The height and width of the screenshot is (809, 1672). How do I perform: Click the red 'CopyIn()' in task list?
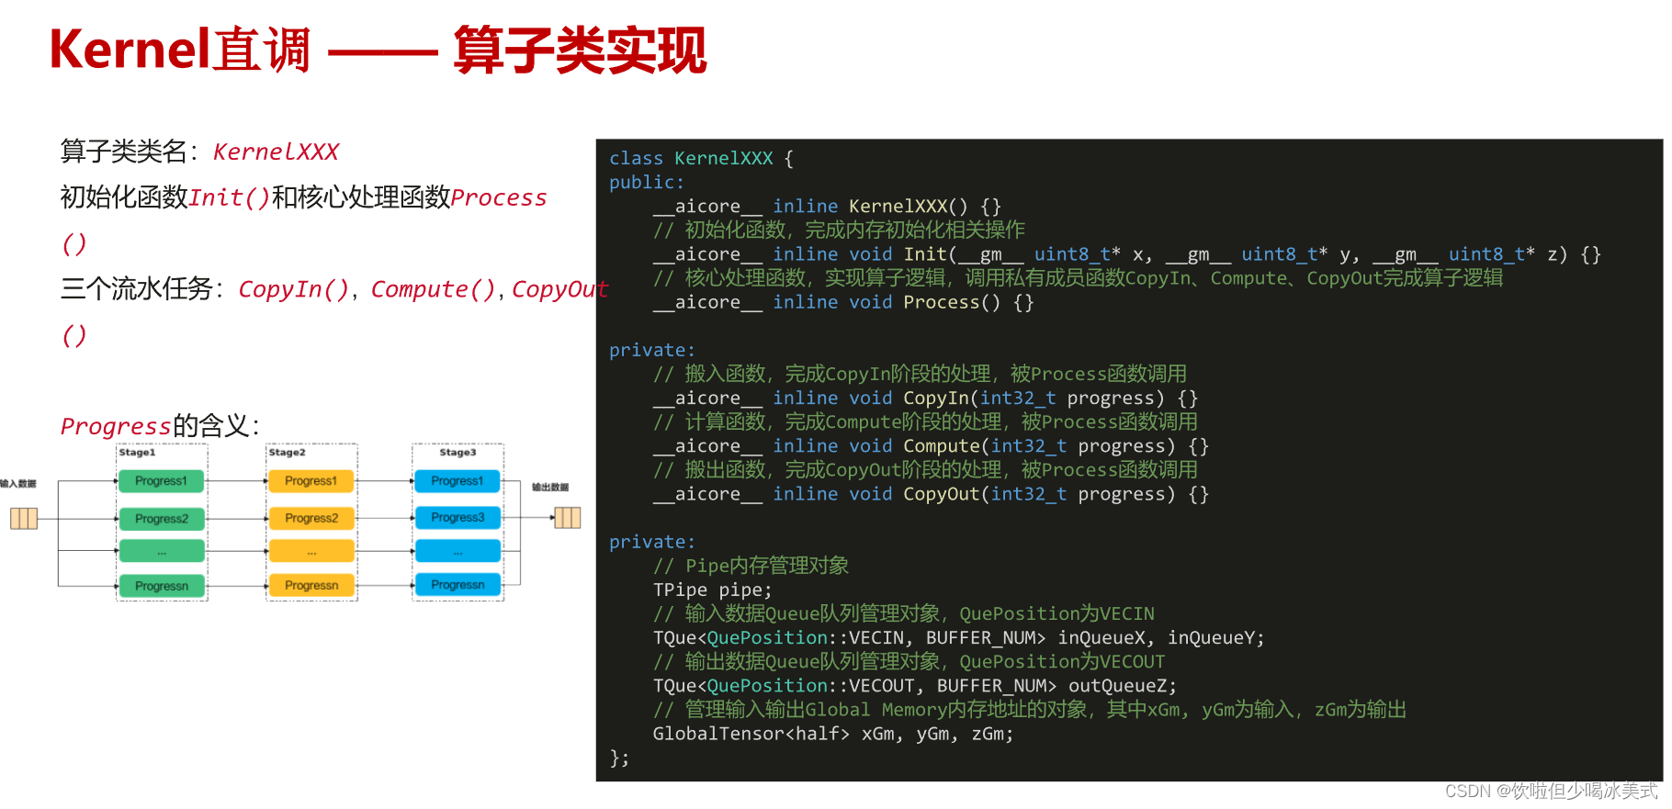[x=294, y=289]
